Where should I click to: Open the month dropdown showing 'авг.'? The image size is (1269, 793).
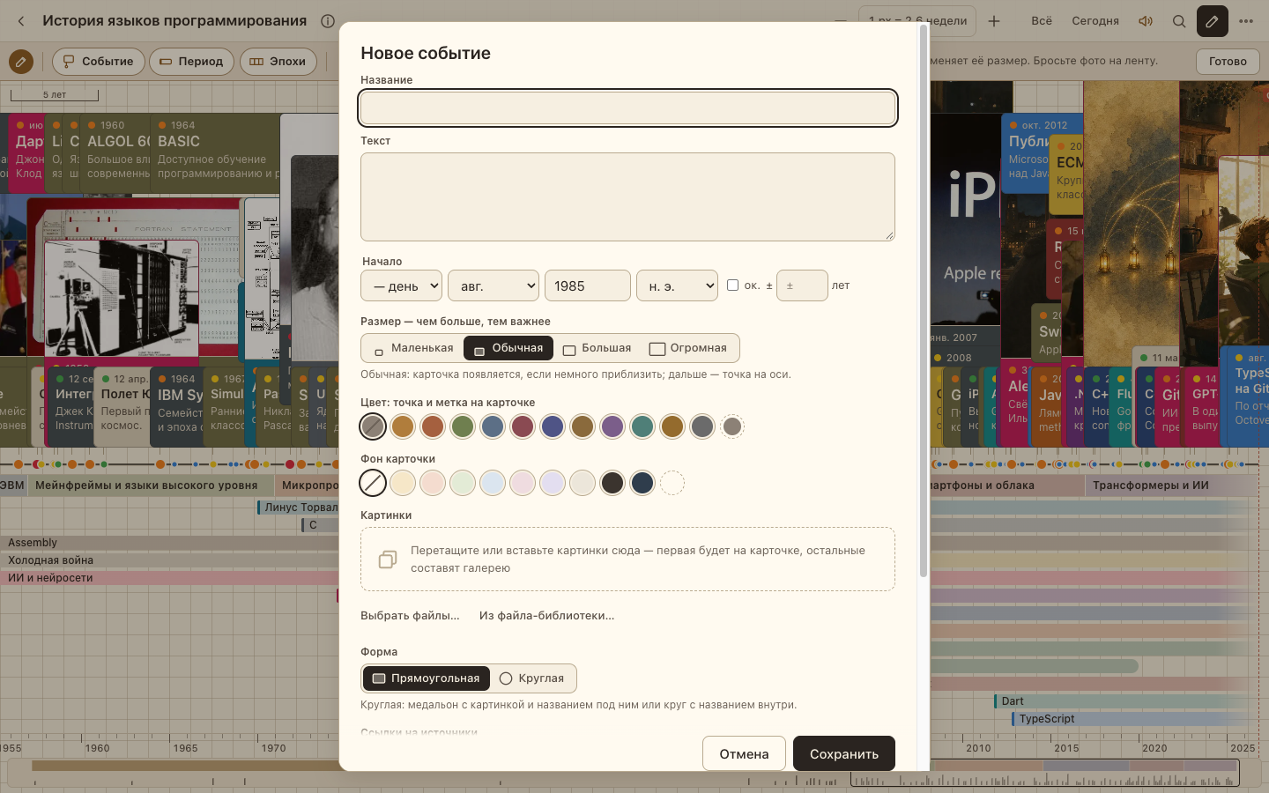(x=493, y=285)
